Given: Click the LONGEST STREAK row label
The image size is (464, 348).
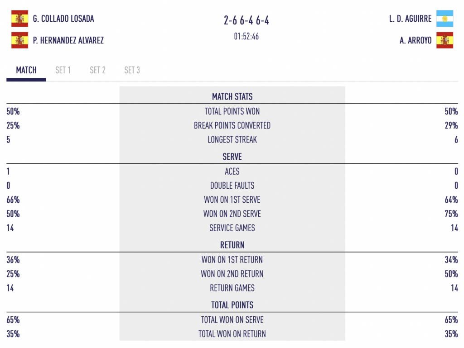Looking at the screenshot, I should click(232, 139).
